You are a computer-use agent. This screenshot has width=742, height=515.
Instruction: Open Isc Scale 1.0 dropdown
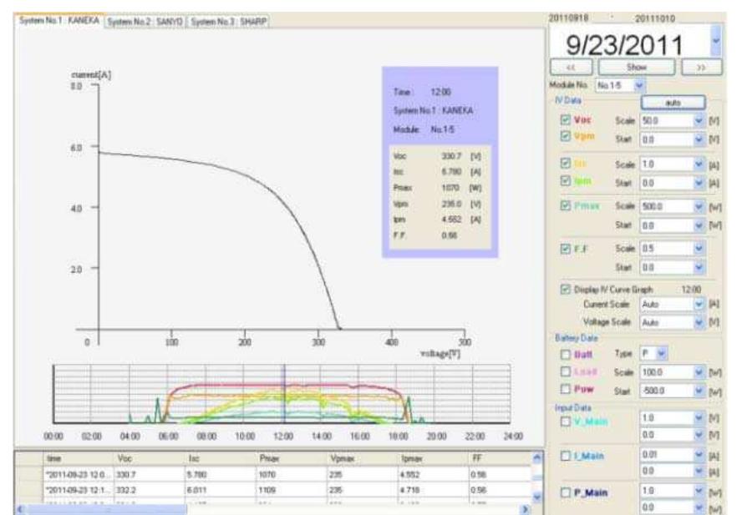(699, 164)
